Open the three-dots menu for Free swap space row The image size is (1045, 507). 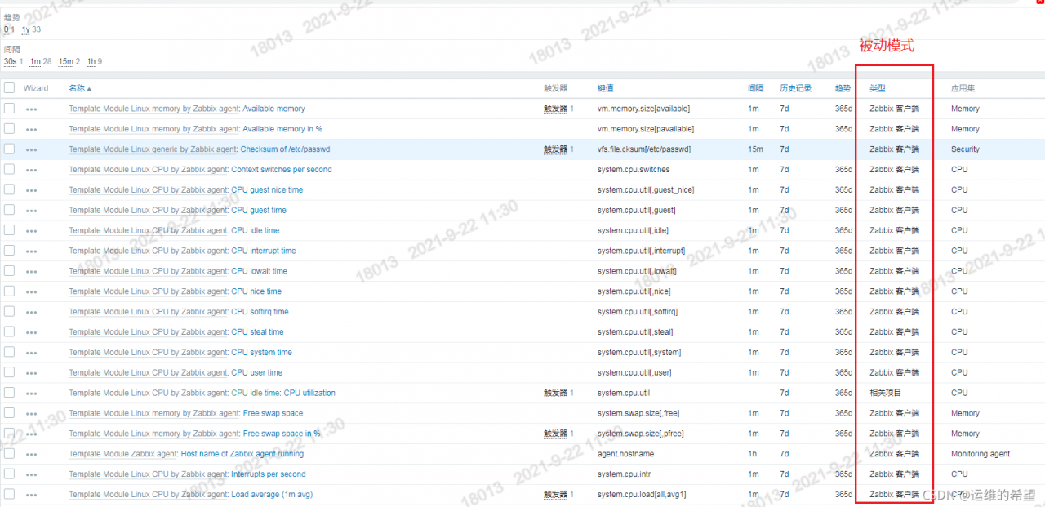[31, 414]
